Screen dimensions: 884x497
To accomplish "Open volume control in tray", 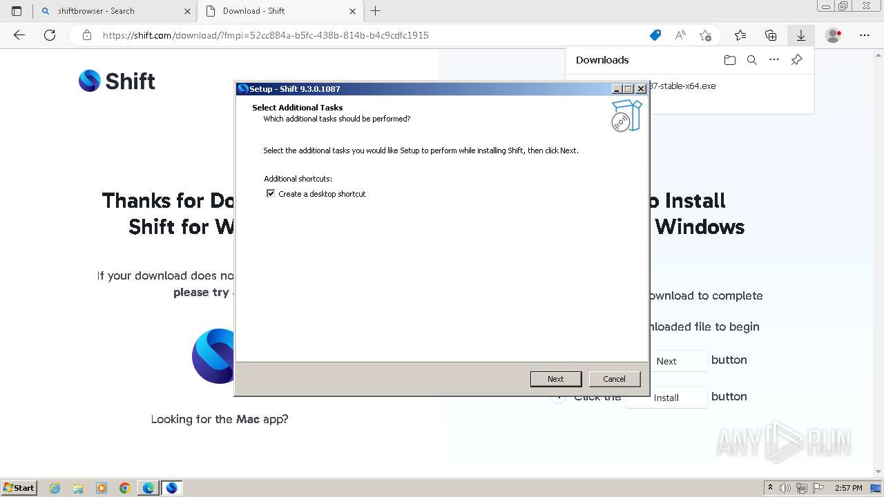I will tap(785, 488).
